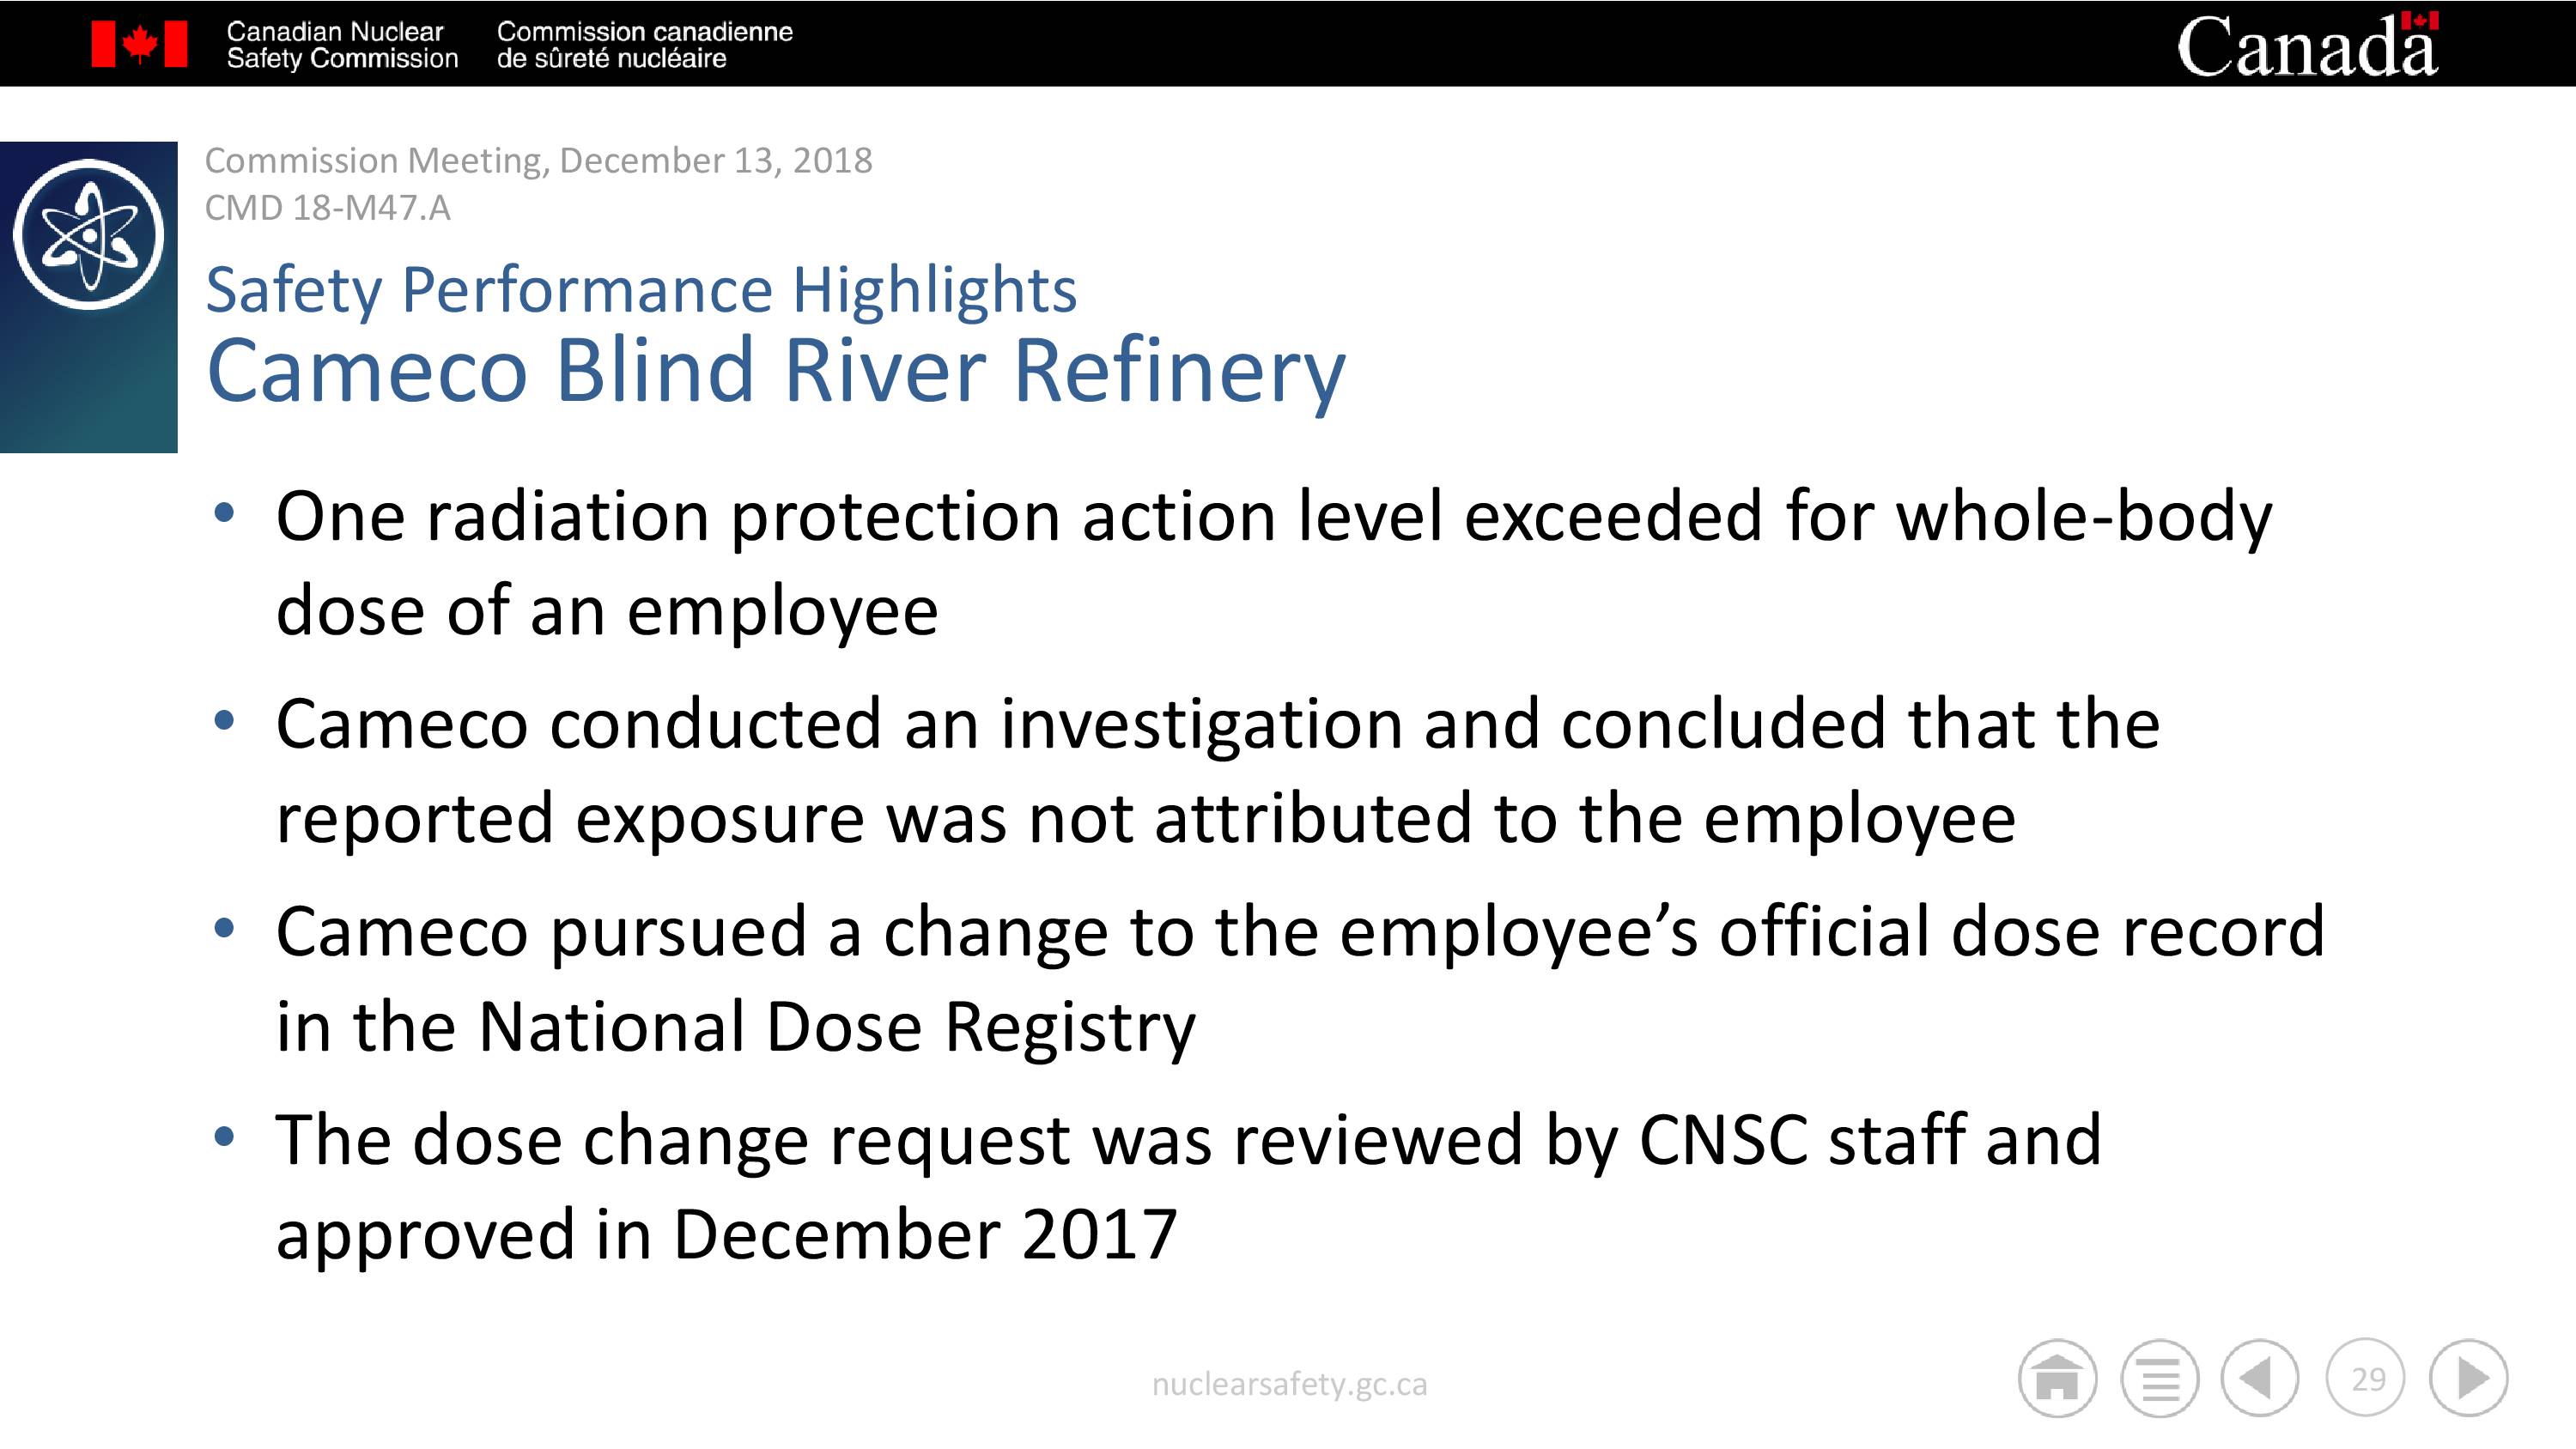Open the nuclearsafety.gc.ca link
Screen dimensions: 2576x1449
click(1289, 1384)
